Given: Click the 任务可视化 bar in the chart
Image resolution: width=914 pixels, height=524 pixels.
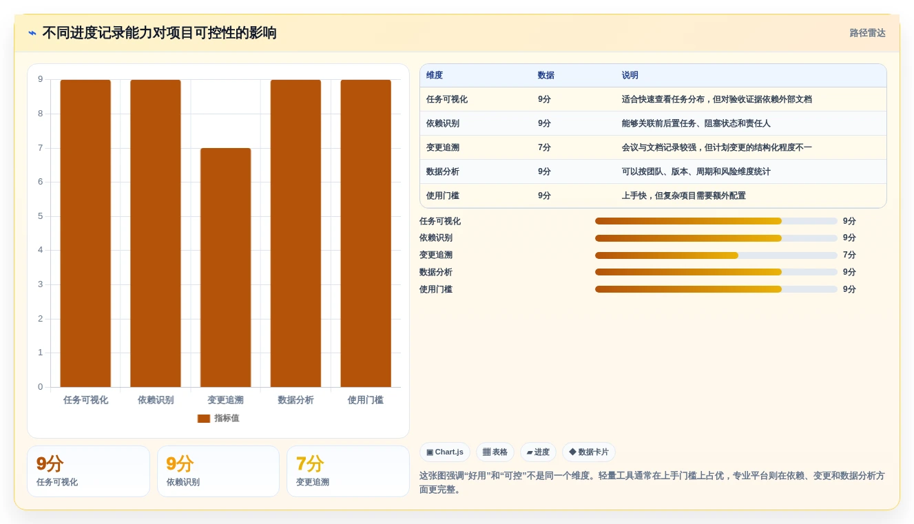Looking at the screenshot, I should tap(85, 233).
